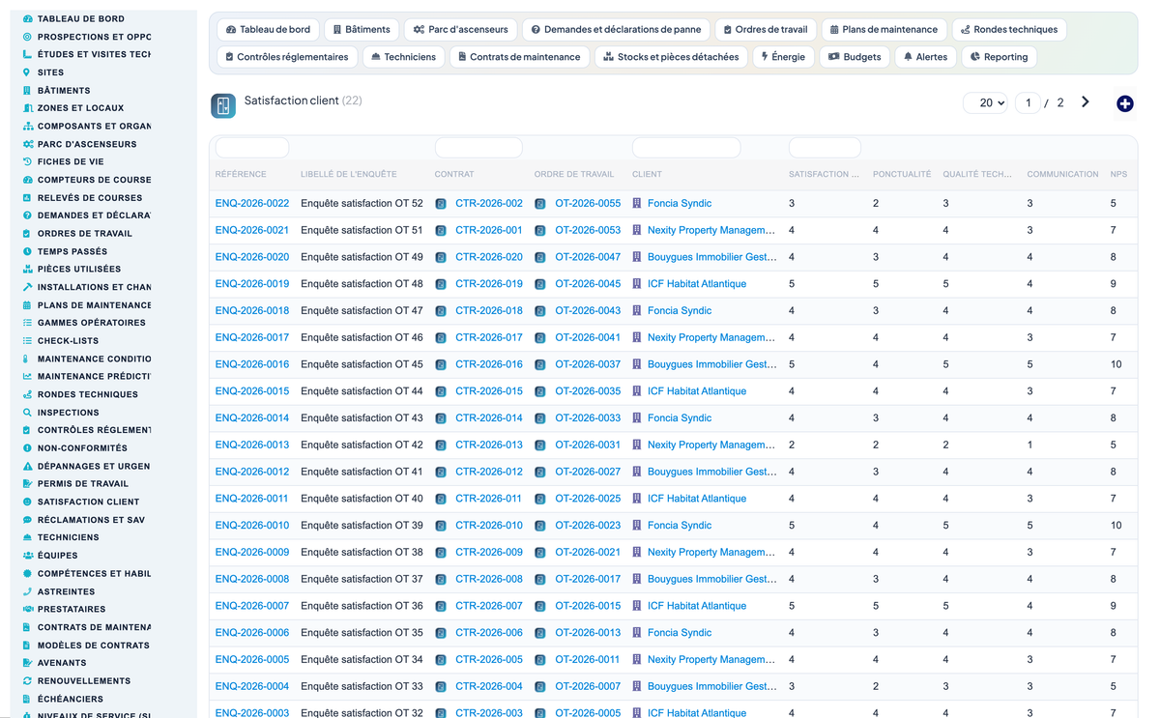The width and height of the screenshot is (1160, 718).
Task: Open work order OT-2026-0047 link
Action: pos(588,257)
